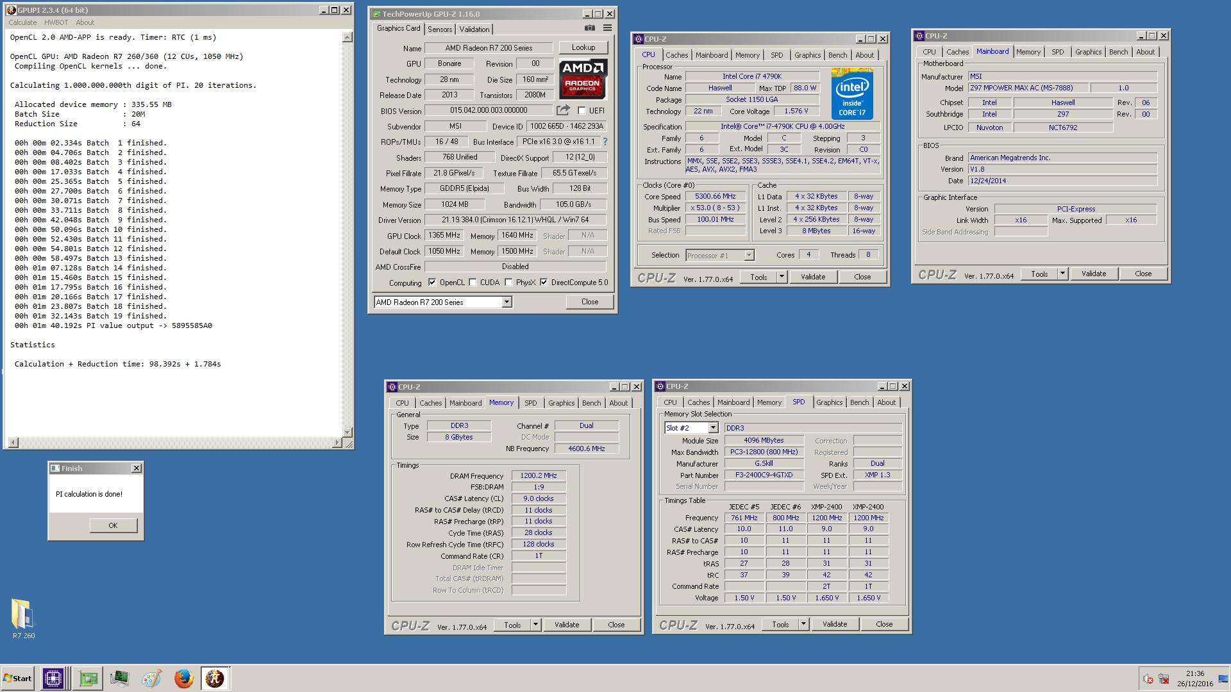Viewport: 1231px width, 692px height.
Task: Click the GPU Clock 1365 MHz field
Action: [x=444, y=235]
